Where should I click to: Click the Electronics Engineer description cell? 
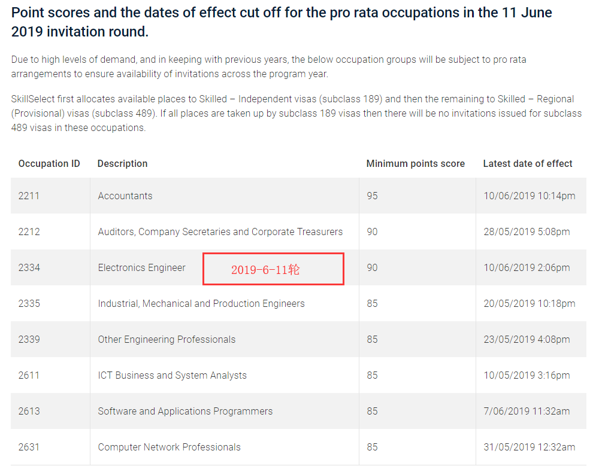tap(142, 267)
